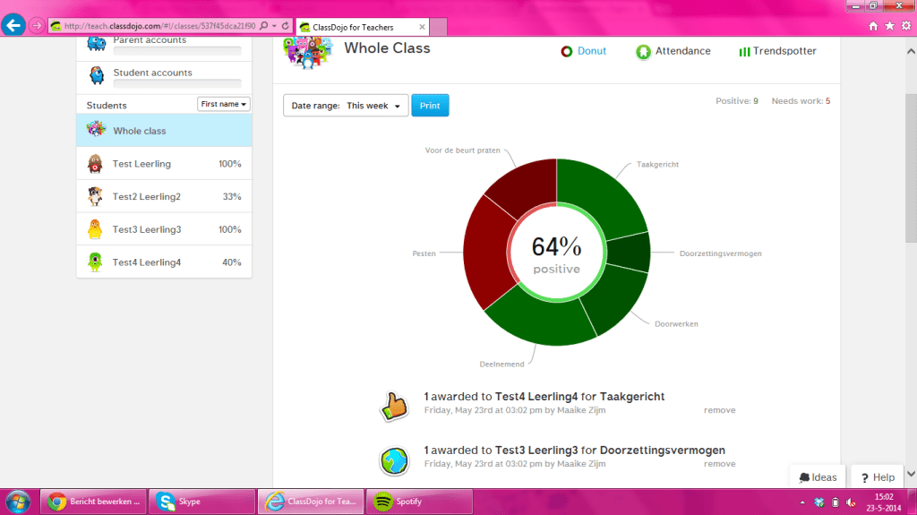This screenshot has height=515, width=917.
Task: Click the address bar URL field
Action: (159, 26)
